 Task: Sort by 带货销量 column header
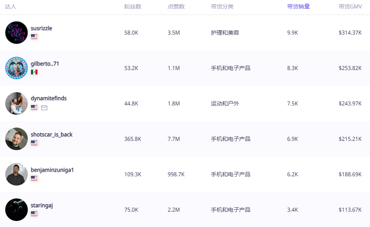click(x=298, y=6)
